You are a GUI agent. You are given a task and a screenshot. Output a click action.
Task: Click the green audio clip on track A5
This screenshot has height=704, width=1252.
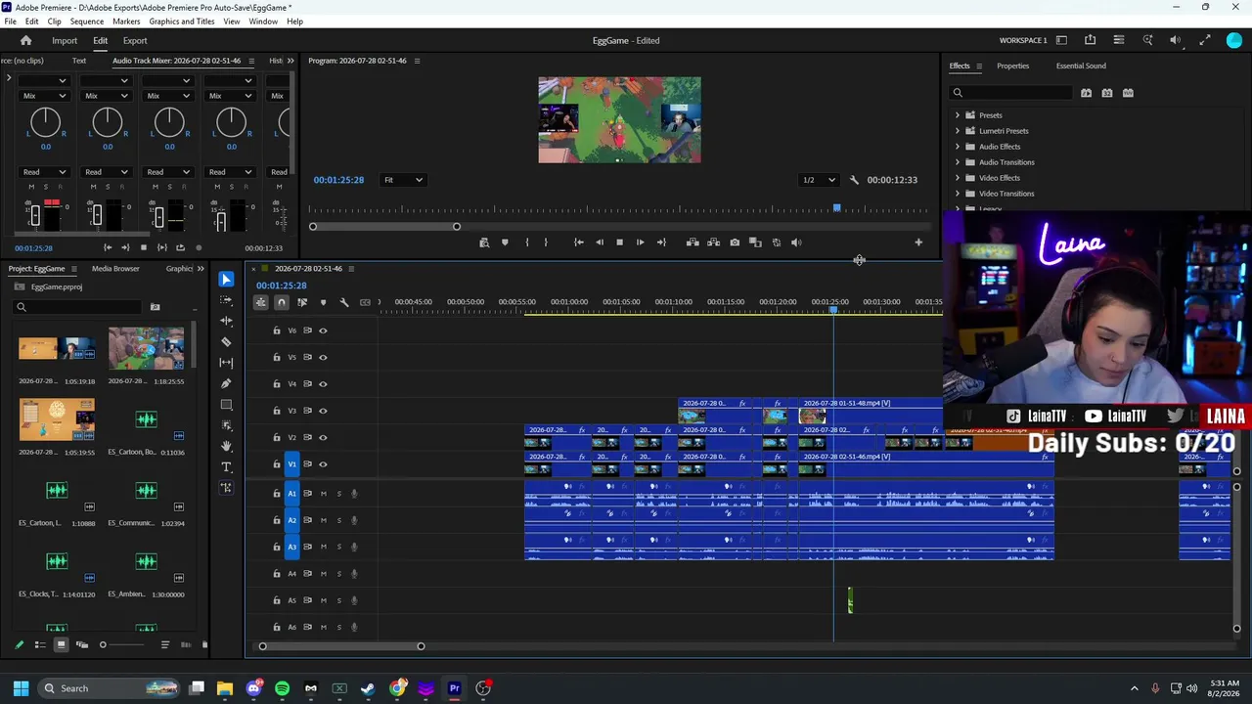850,600
